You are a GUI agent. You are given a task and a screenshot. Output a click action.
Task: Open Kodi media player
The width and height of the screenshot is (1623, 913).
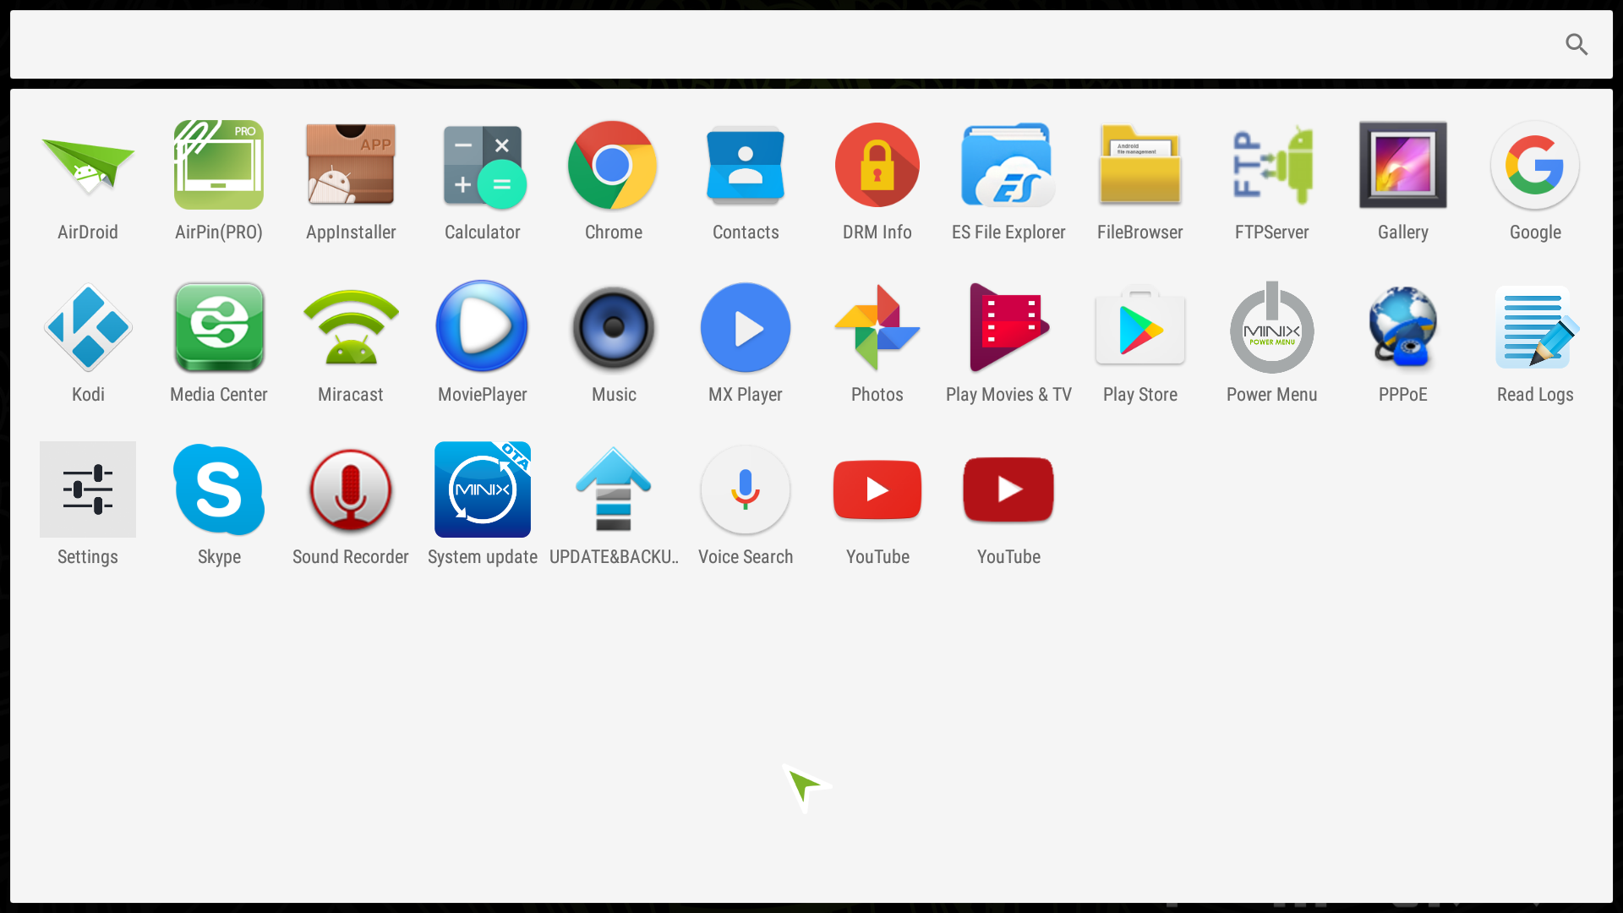tap(88, 328)
